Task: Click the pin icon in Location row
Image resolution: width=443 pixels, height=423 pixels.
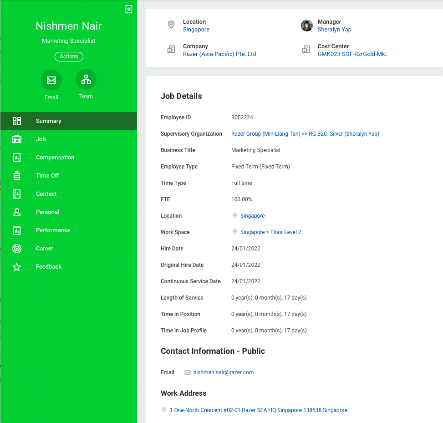Action: click(235, 215)
